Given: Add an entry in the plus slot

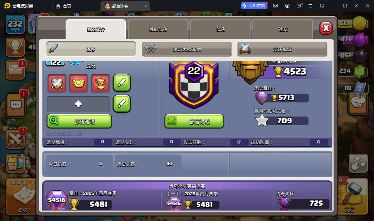Looking at the screenshot, I should (x=78, y=104).
